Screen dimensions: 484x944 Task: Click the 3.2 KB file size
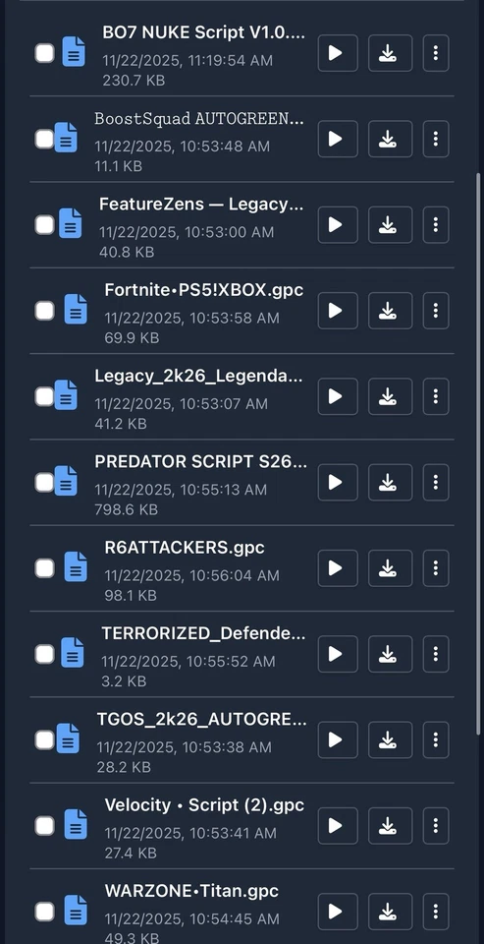tap(124, 681)
